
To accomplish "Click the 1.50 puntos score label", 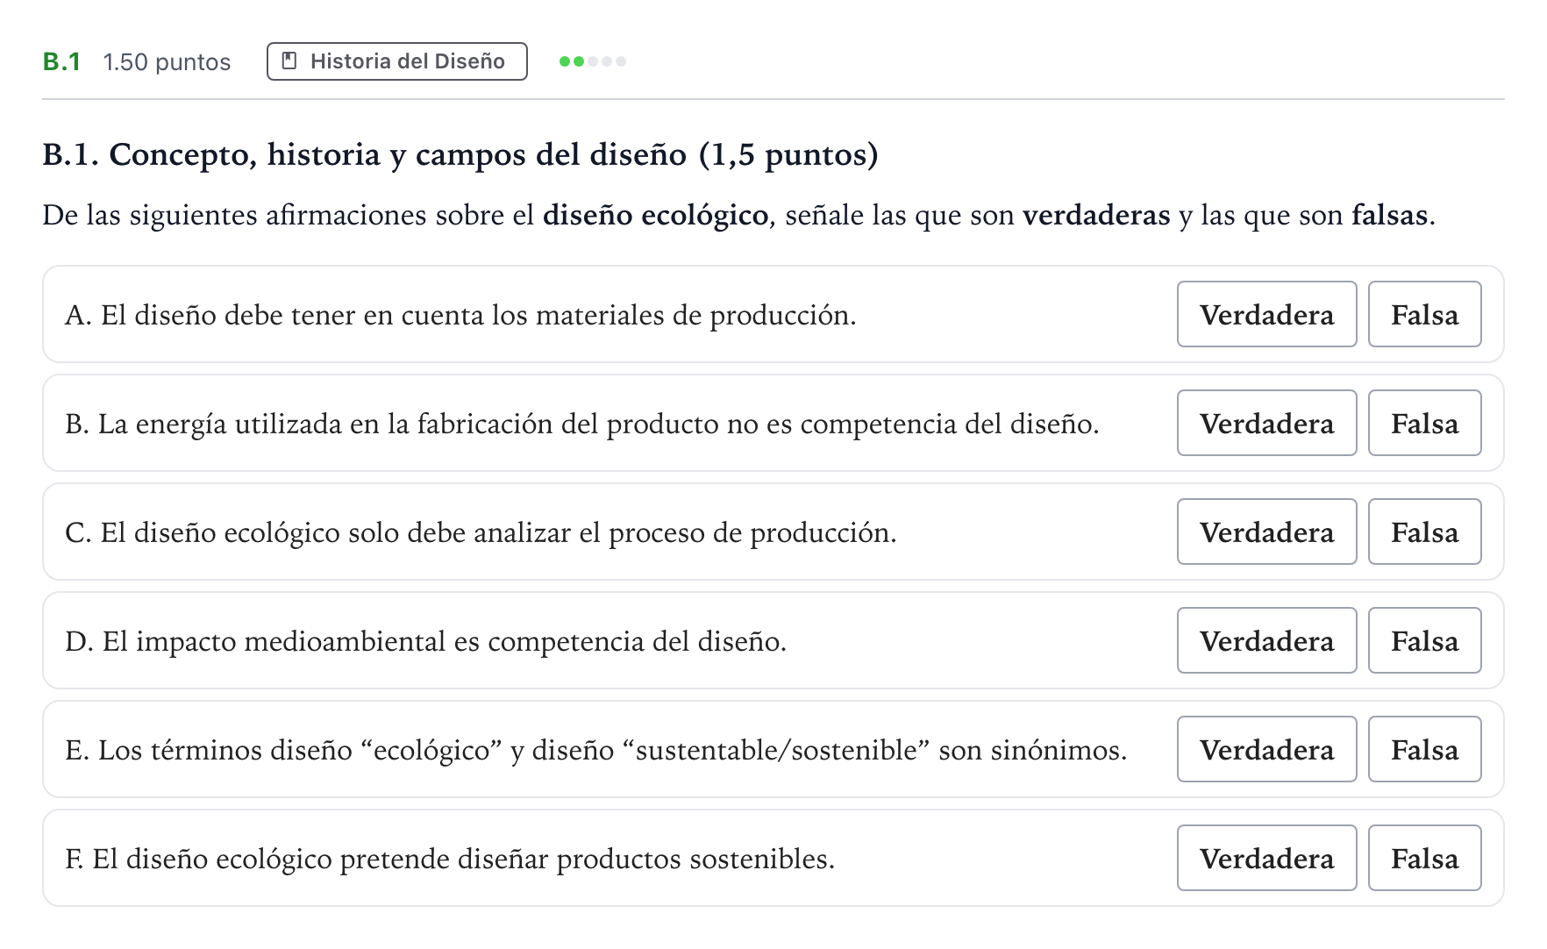I will pos(167,62).
